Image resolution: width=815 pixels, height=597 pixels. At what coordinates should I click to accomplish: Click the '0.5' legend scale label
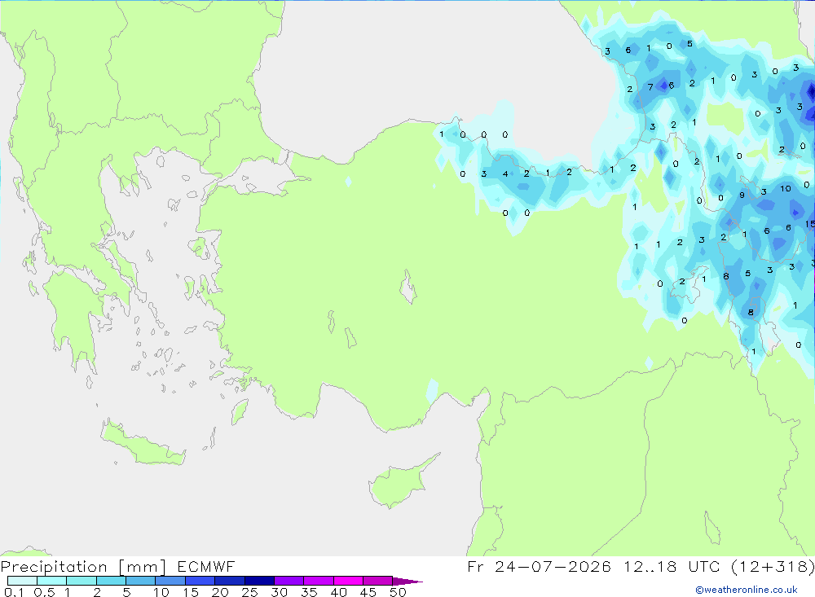[x=44, y=592]
